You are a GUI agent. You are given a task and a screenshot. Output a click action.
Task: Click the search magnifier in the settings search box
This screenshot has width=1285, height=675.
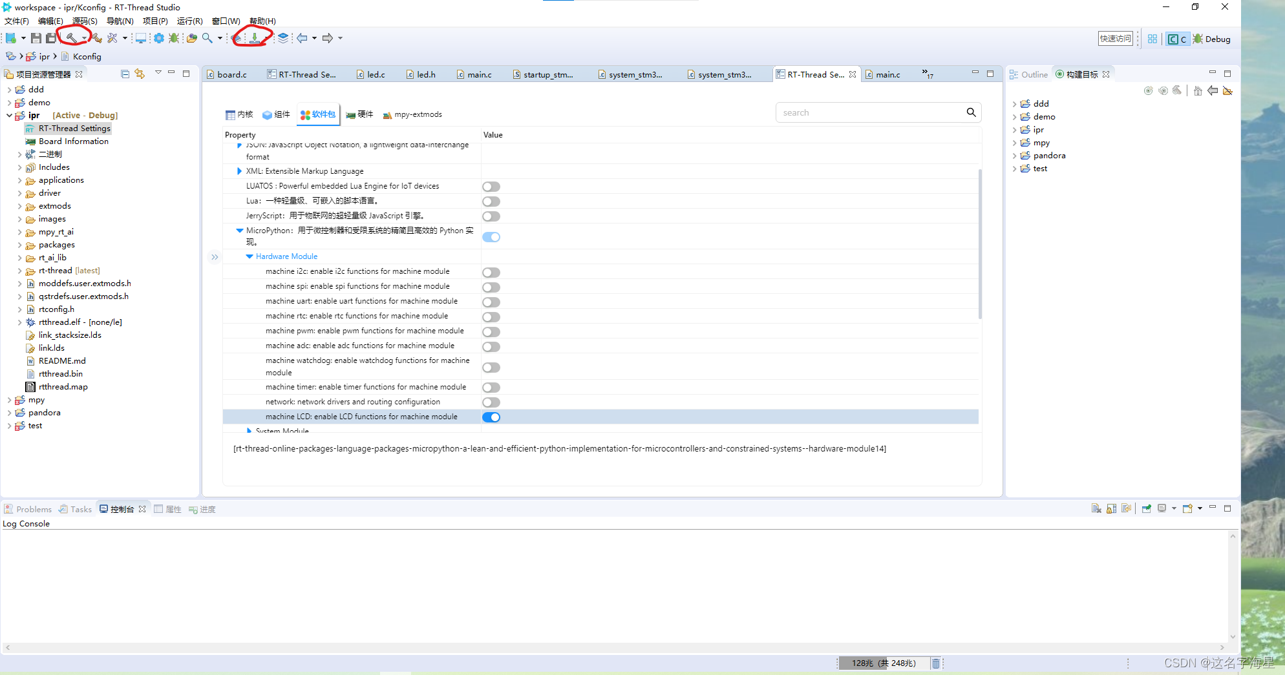(971, 112)
